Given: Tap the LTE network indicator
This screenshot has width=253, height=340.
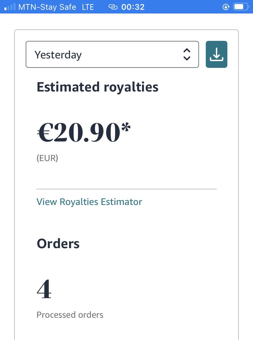Looking at the screenshot, I should pos(88,7).
